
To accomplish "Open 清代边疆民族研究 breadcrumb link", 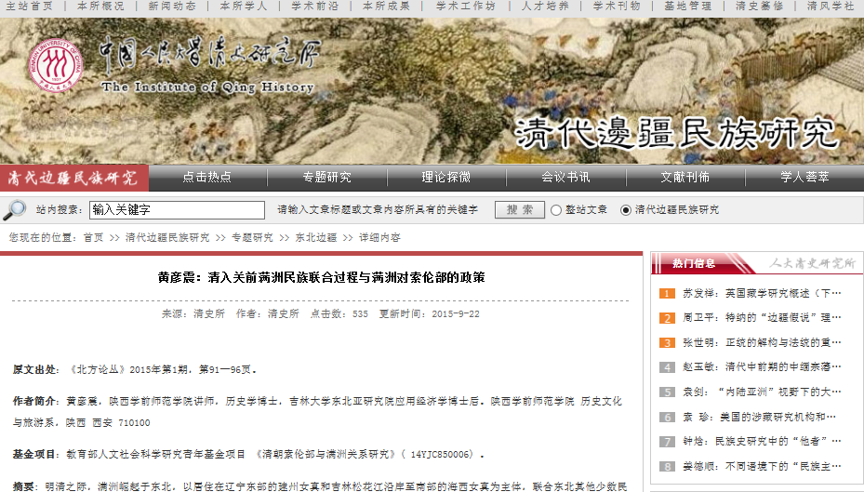I will (x=167, y=237).
